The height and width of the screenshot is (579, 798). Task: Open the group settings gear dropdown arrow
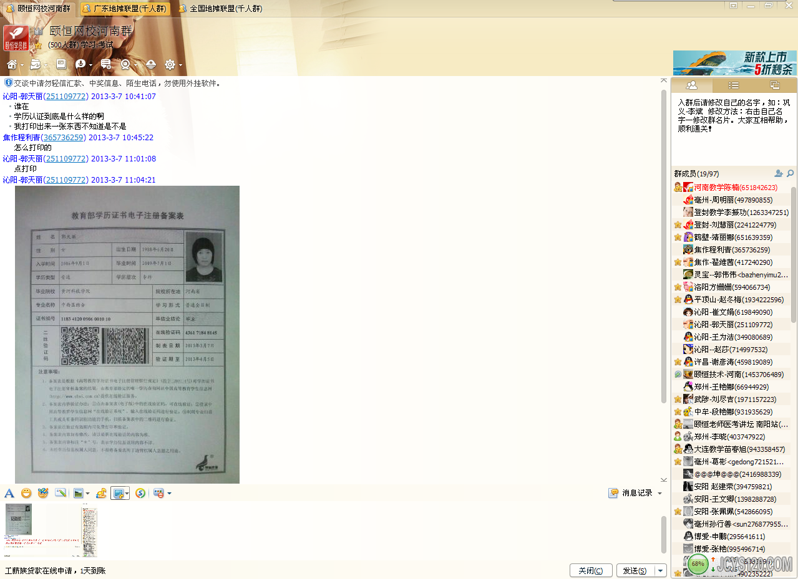180,65
